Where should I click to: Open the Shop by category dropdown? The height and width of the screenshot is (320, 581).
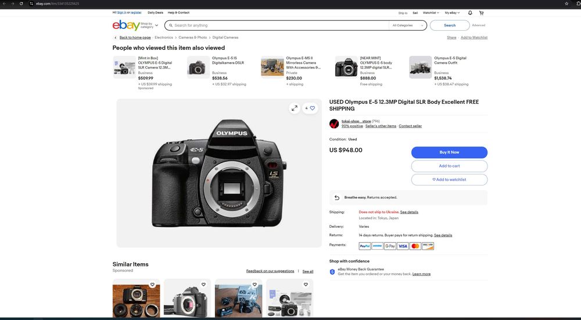point(149,26)
